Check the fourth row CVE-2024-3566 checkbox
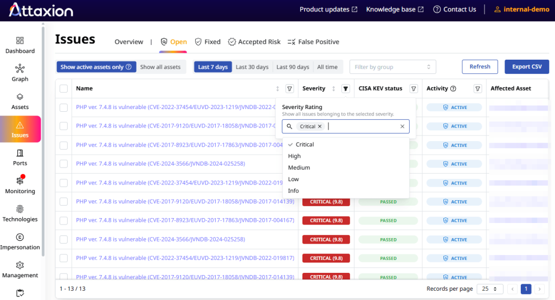 click(64, 164)
